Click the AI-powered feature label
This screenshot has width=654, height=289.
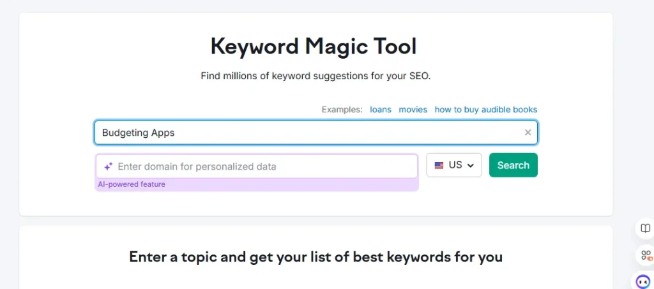(x=132, y=184)
